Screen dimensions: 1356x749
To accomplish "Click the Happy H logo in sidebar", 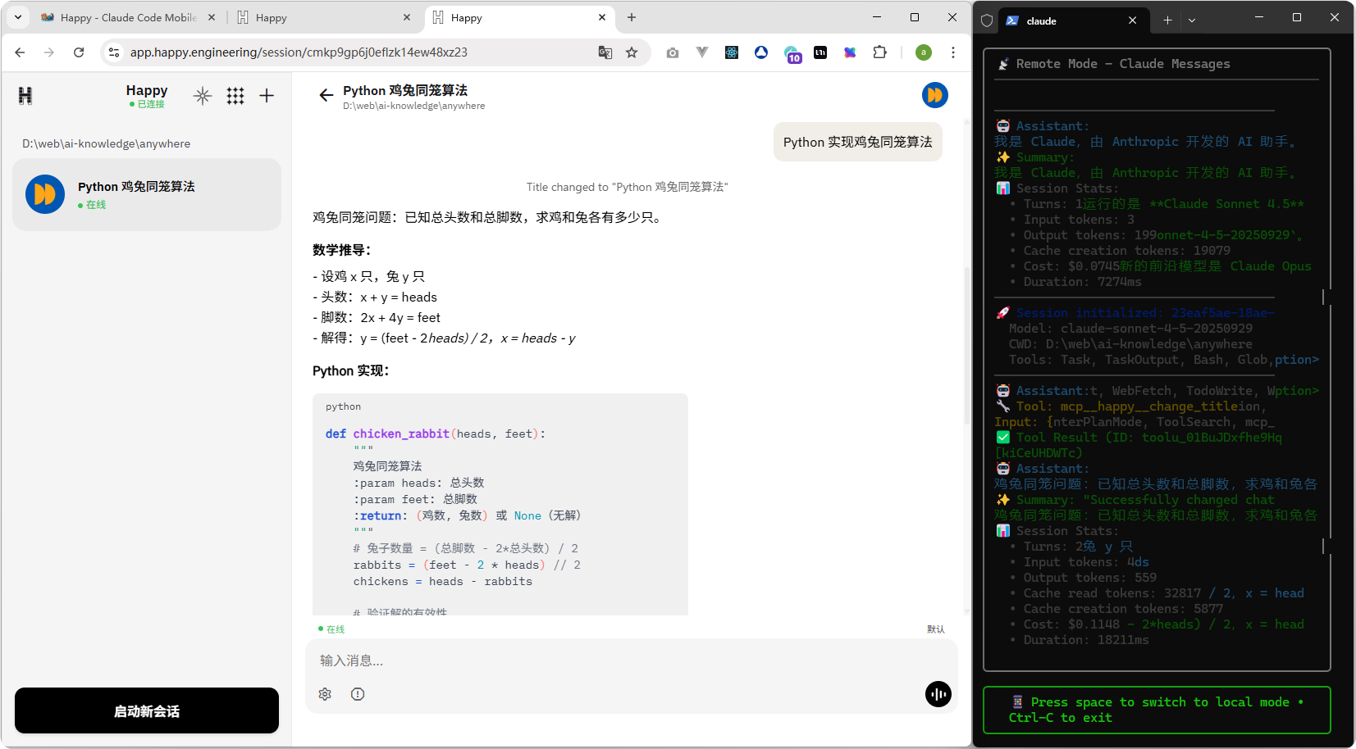I will point(25,96).
